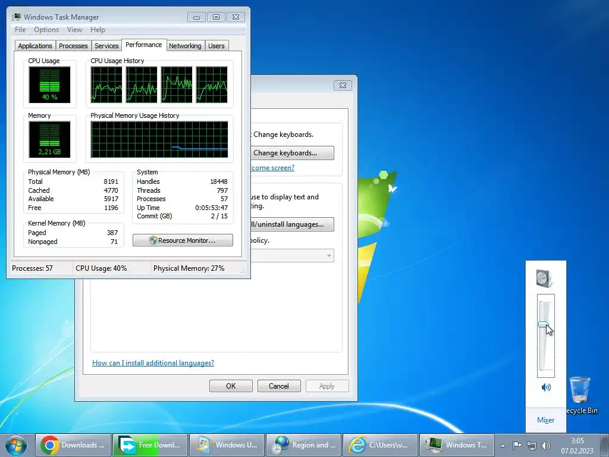The image size is (609, 457).
Task: Click Commit (GB) value 2 / 15
Action: pyautogui.click(x=219, y=216)
